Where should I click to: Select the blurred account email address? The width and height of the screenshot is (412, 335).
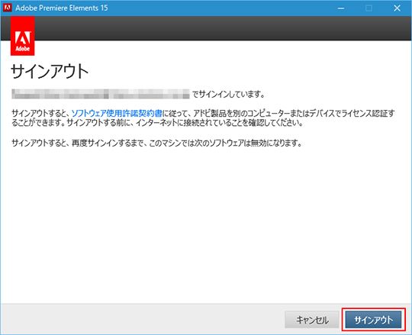point(101,94)
